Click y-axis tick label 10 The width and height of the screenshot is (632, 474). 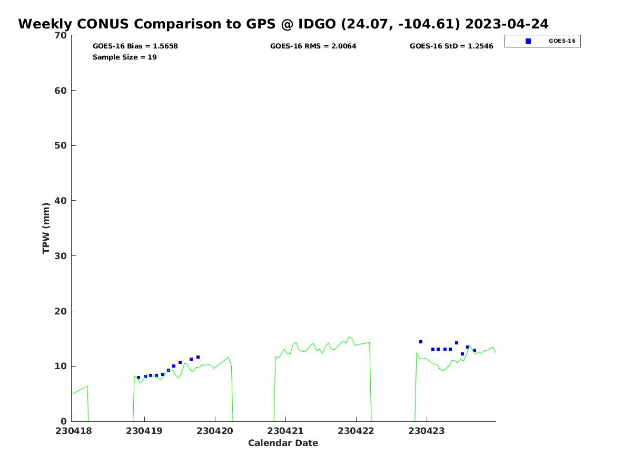click(x=61, y=366)
